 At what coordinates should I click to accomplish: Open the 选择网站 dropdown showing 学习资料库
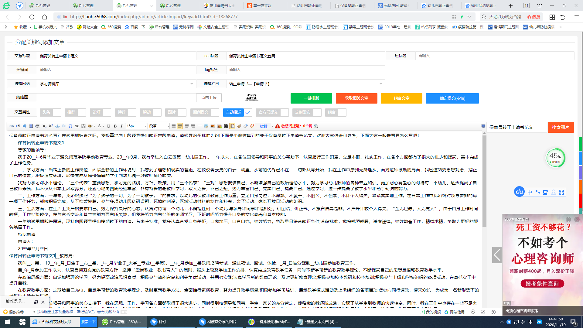(x=191, y=84)
